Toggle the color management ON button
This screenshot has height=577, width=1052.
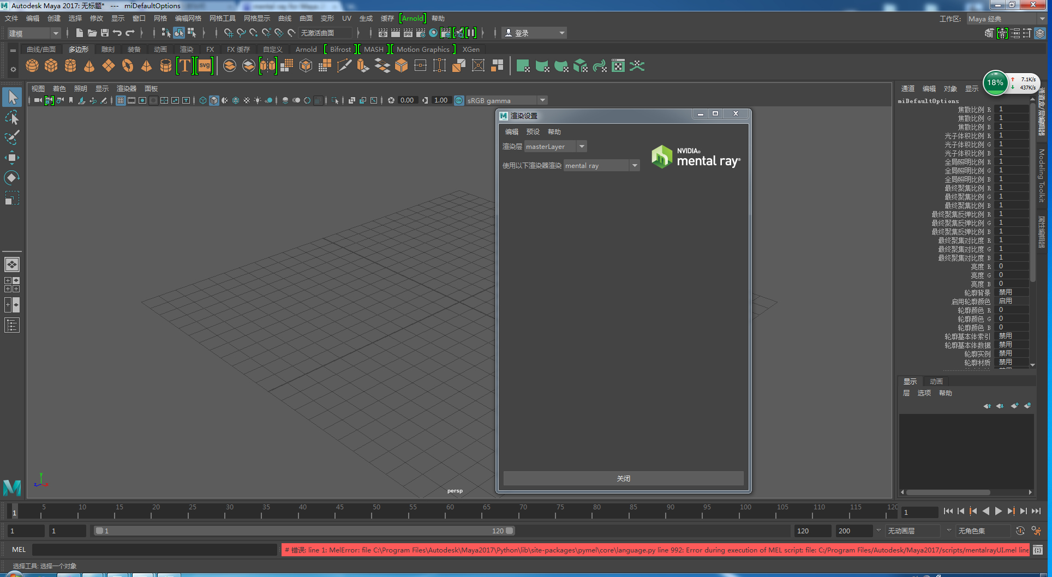click(459, 100)
